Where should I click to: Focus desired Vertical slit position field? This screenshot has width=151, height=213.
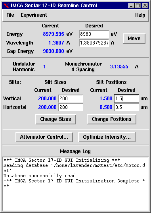126,99
